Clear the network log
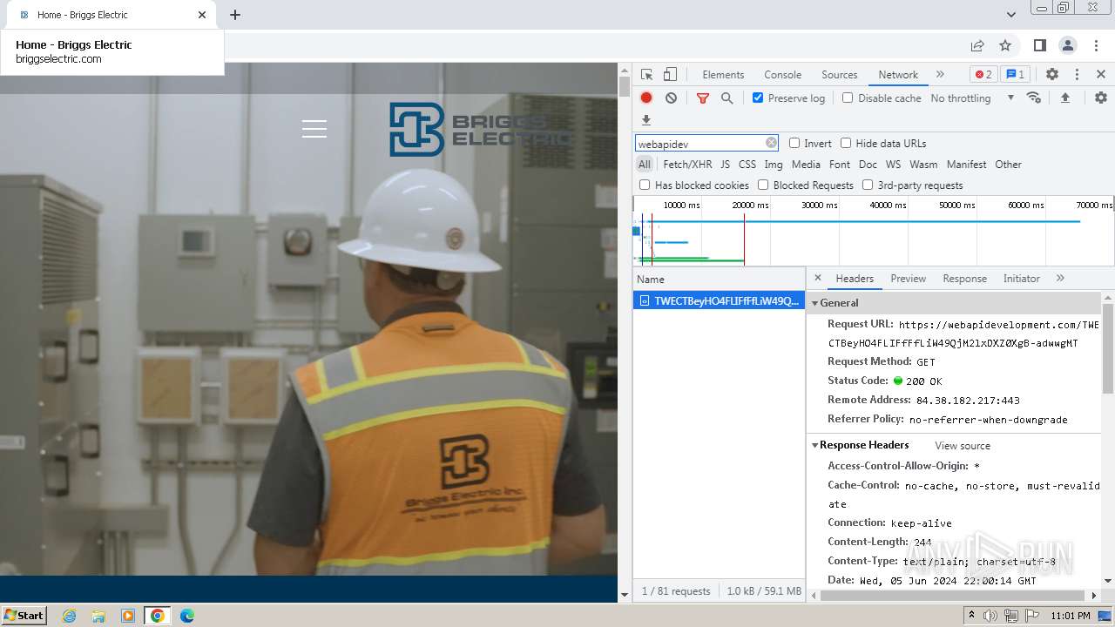The height and width of the screenshot is (627, 1115). click(x=671, y=98)
